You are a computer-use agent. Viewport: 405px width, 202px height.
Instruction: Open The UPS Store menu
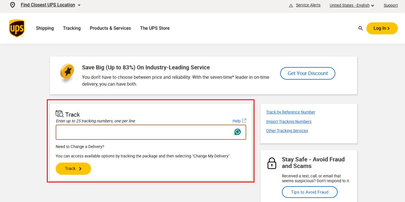tap(155, 28)
